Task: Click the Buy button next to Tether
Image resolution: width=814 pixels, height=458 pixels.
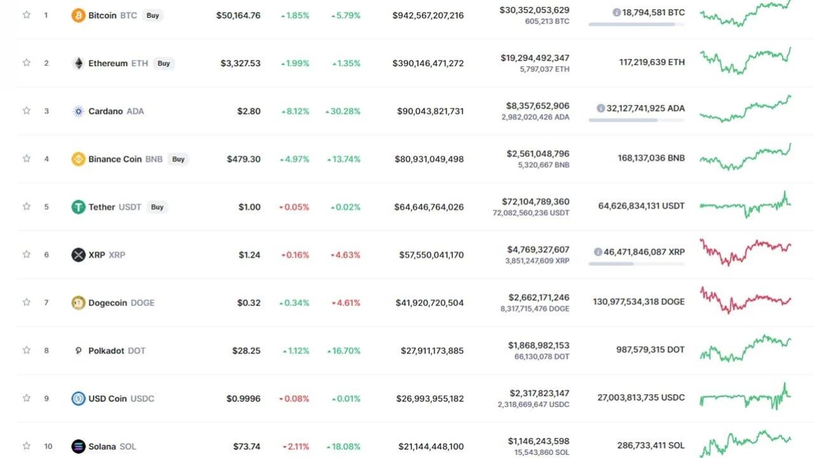Action: click(x=156, y=207)
